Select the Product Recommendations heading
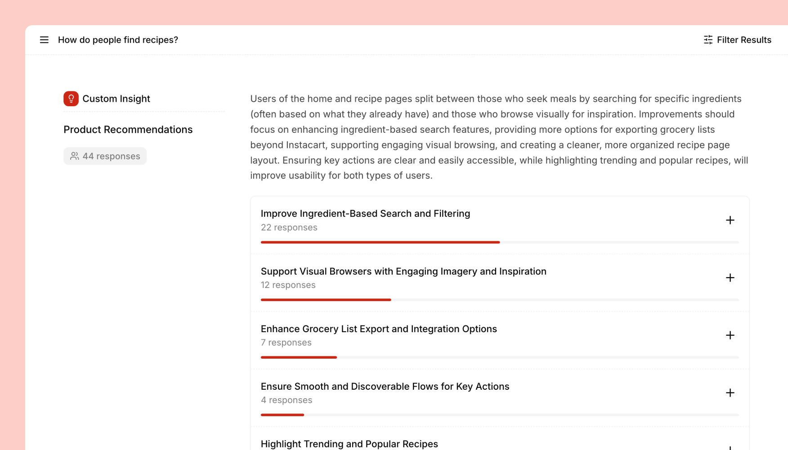 coord(128,129)
